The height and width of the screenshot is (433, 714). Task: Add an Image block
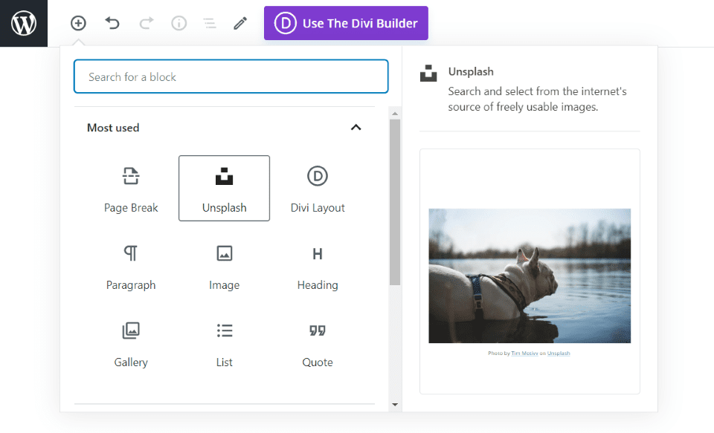click(x=224, y=265)
